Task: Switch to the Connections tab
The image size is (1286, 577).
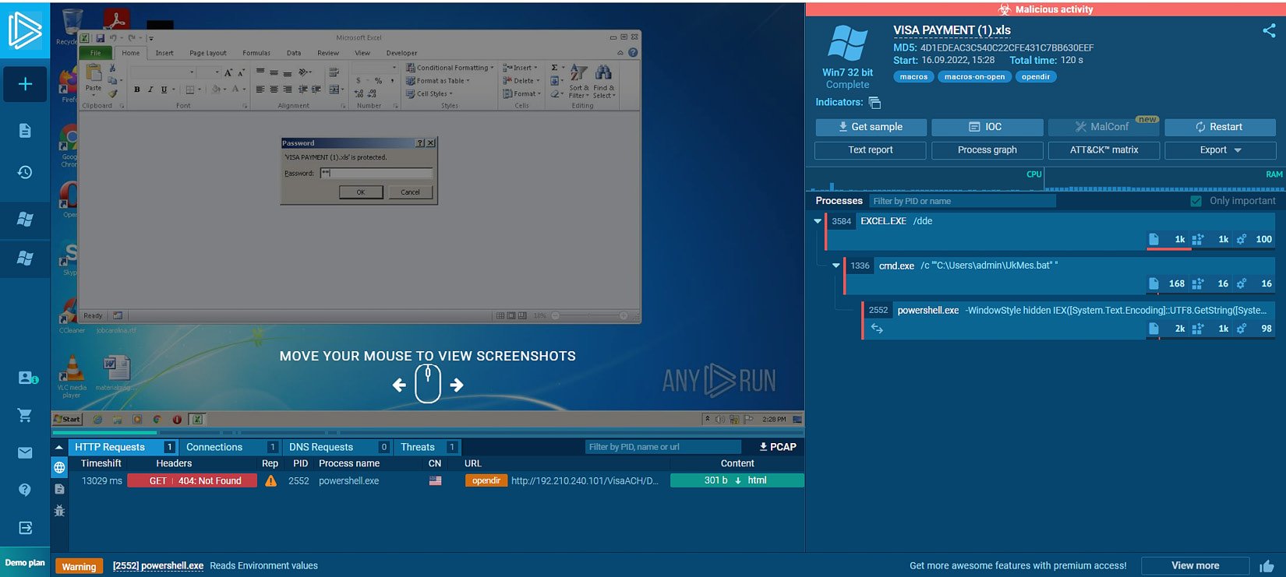Action: 229,448
